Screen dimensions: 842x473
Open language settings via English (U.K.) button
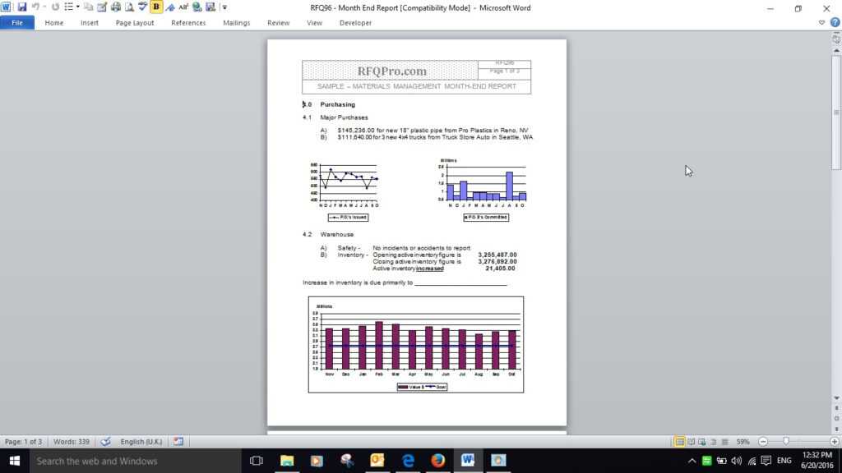(141, 441)
